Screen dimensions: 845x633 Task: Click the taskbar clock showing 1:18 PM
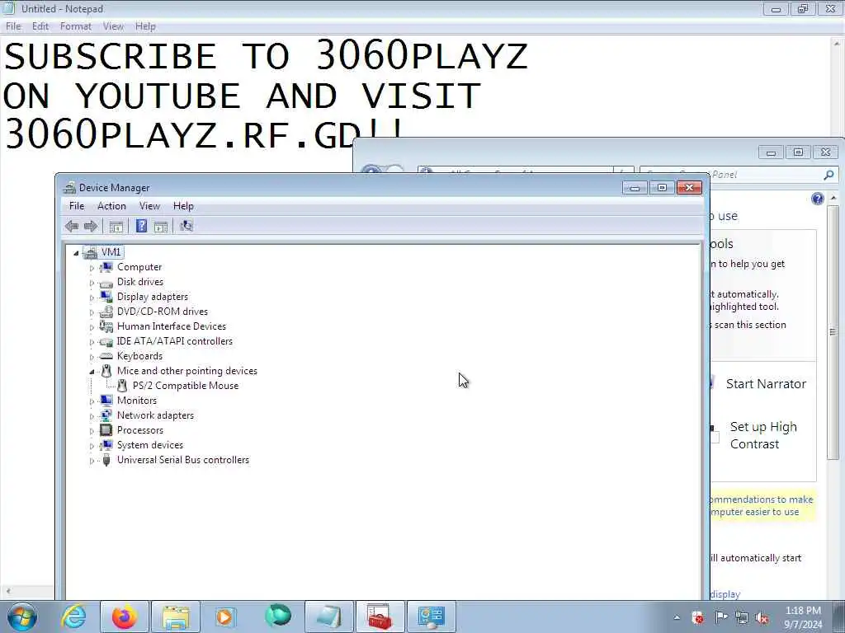point(803,617)
